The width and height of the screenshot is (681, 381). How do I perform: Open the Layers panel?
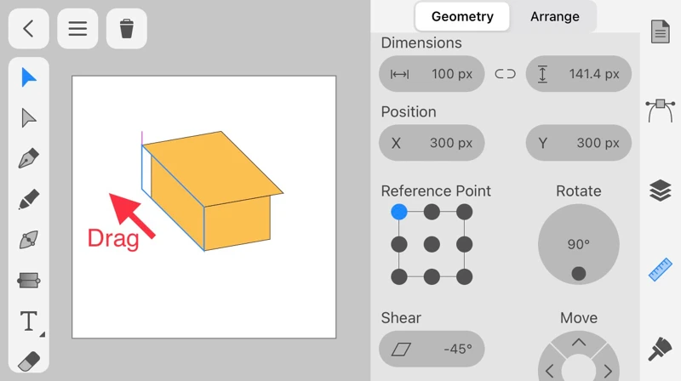pyautogui.click(x=661, y=190)
